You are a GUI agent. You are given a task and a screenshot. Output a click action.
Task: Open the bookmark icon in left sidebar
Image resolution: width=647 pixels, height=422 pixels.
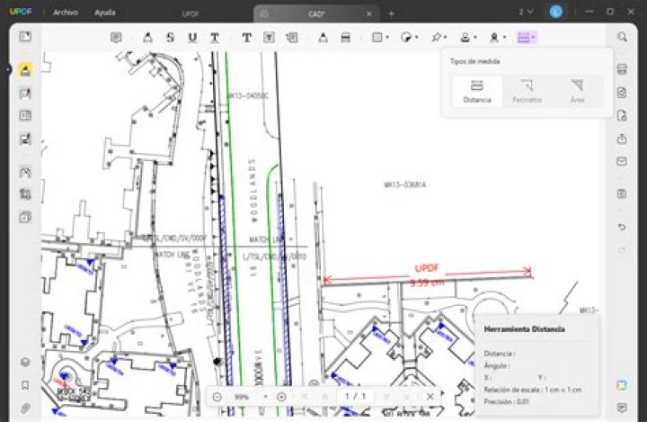[25, 385]
